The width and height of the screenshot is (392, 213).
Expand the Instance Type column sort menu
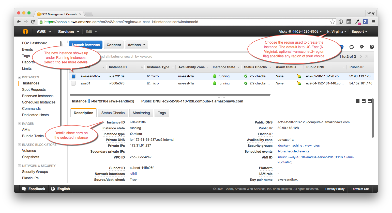click(x=173, y=67)
